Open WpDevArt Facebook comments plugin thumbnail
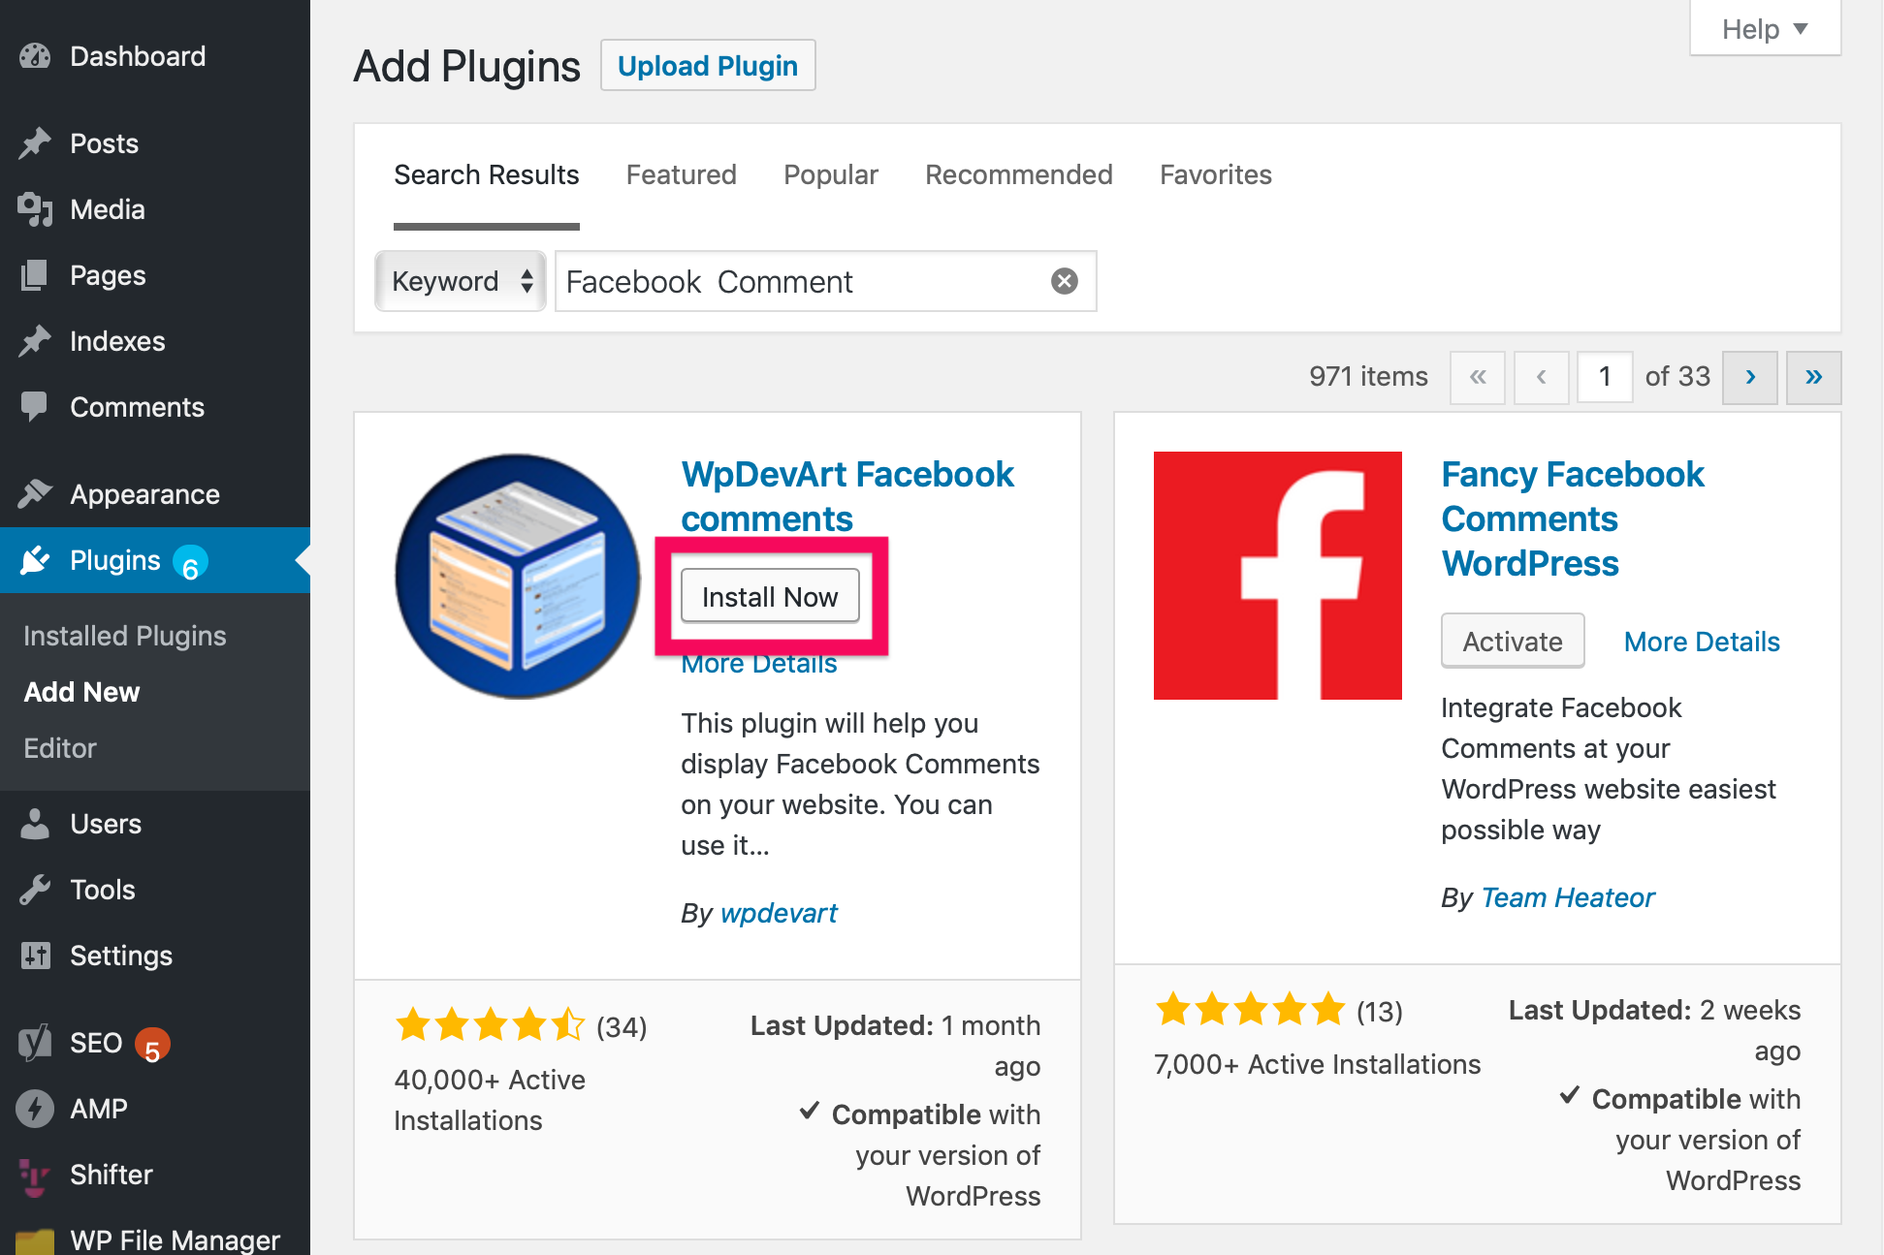The height and width of the screenshot is (1255, 1884). pyautogui.click(x=517, y=576)
